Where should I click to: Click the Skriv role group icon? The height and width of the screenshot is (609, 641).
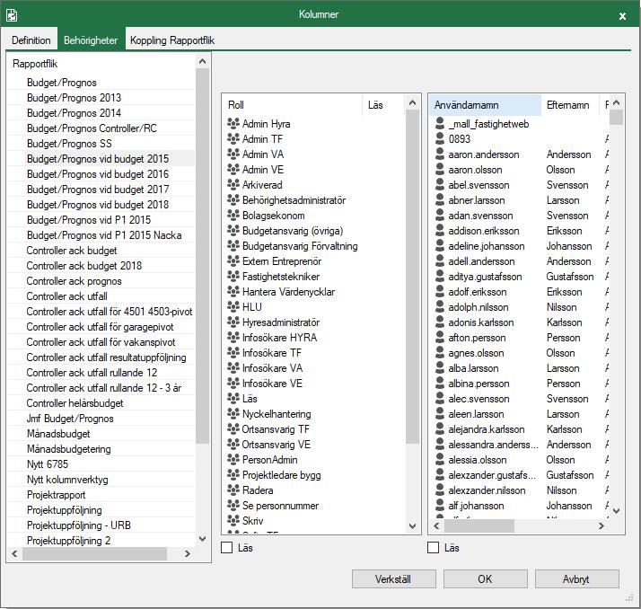[233, 520]
